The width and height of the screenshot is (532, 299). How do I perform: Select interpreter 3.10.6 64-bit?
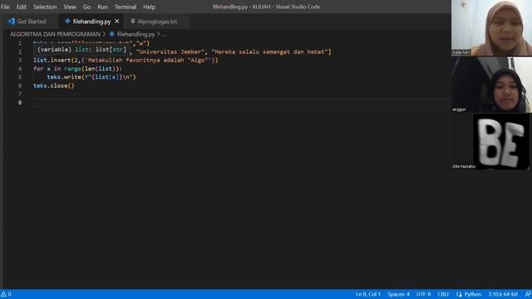point(503,294)
